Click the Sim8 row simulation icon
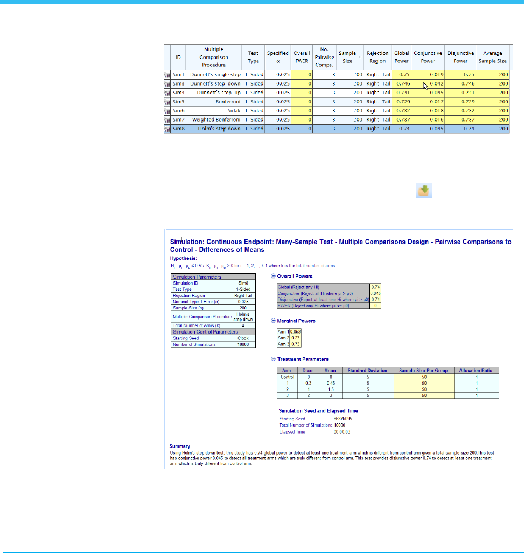The height and width of the screenshot is (553, 524). (x=167, y=129)
